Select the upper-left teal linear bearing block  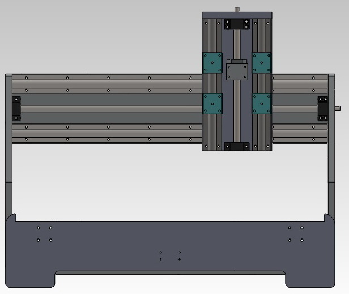point(212,63)
